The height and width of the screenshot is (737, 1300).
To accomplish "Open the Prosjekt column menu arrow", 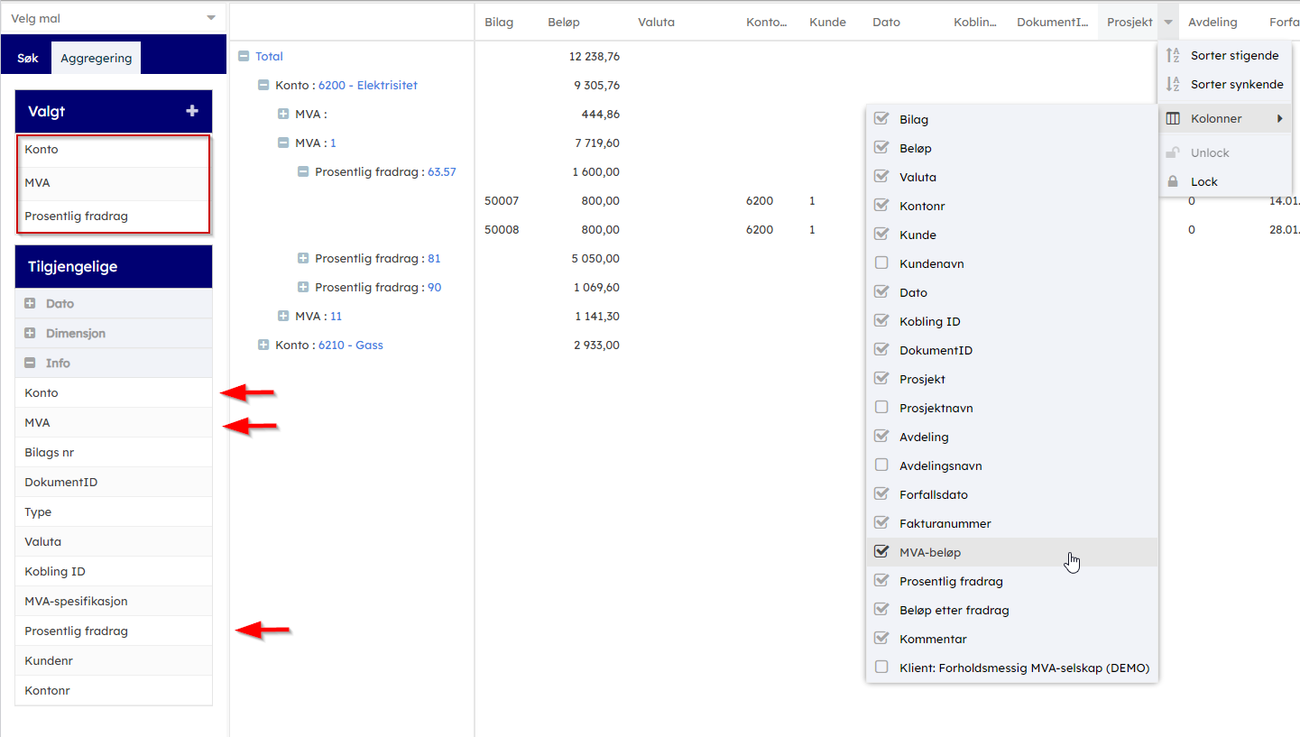I will click(x=1168, y=23).
